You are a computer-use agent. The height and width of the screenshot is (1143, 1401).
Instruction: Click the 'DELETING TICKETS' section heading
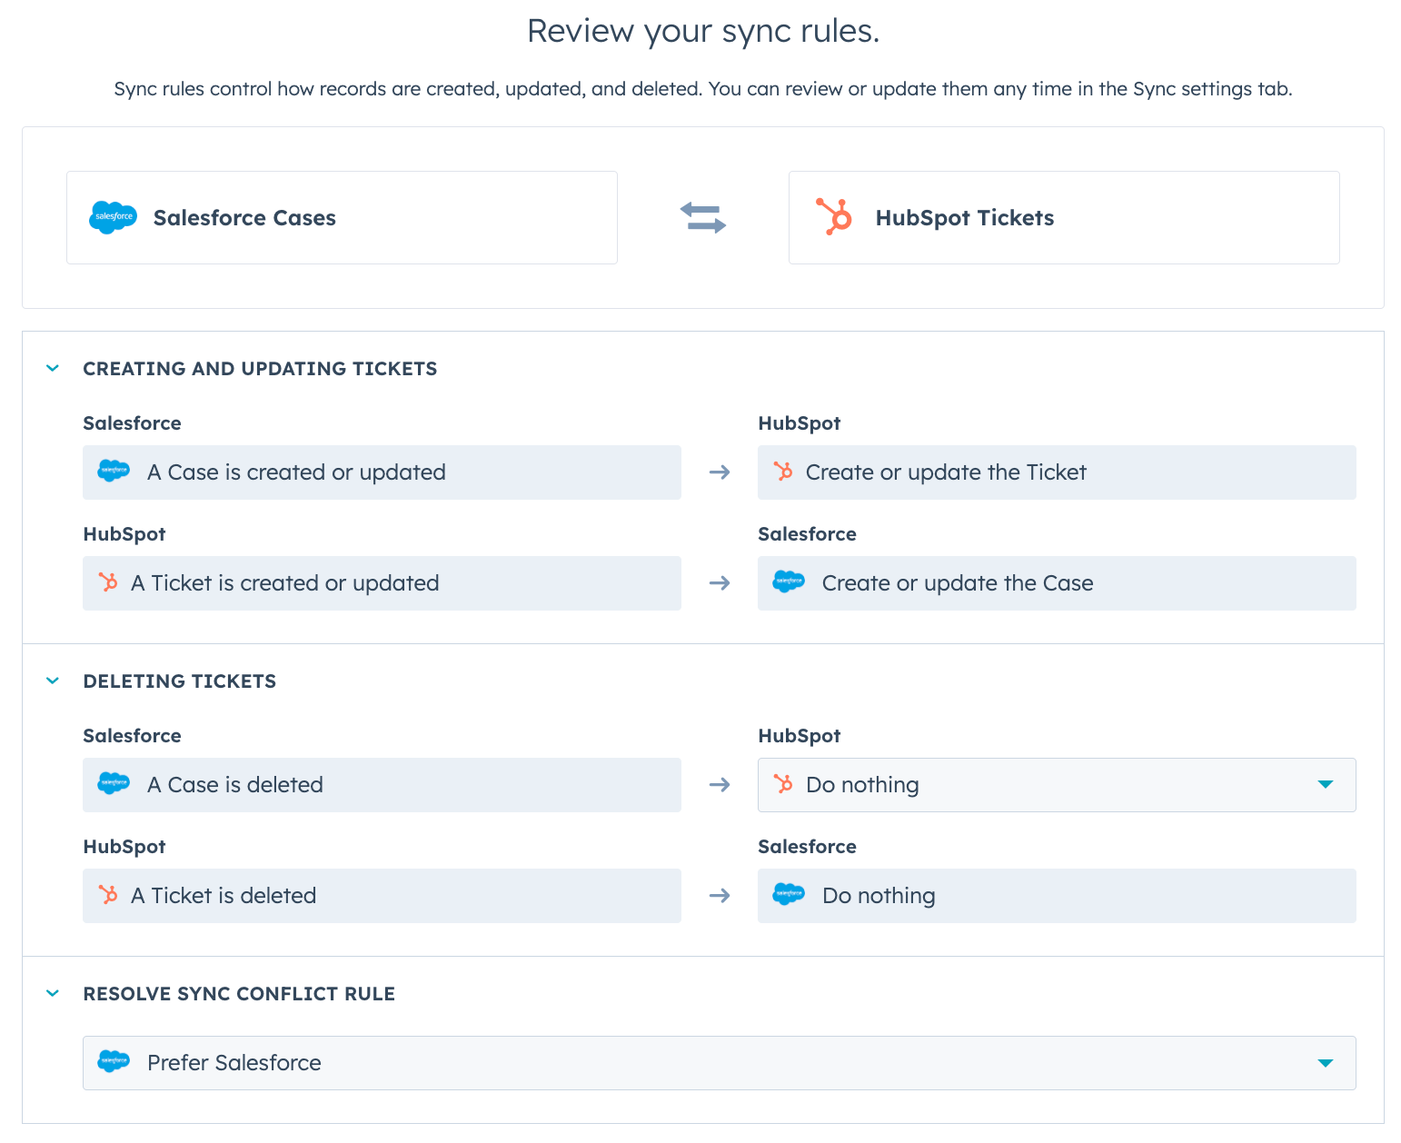point(179,681)
